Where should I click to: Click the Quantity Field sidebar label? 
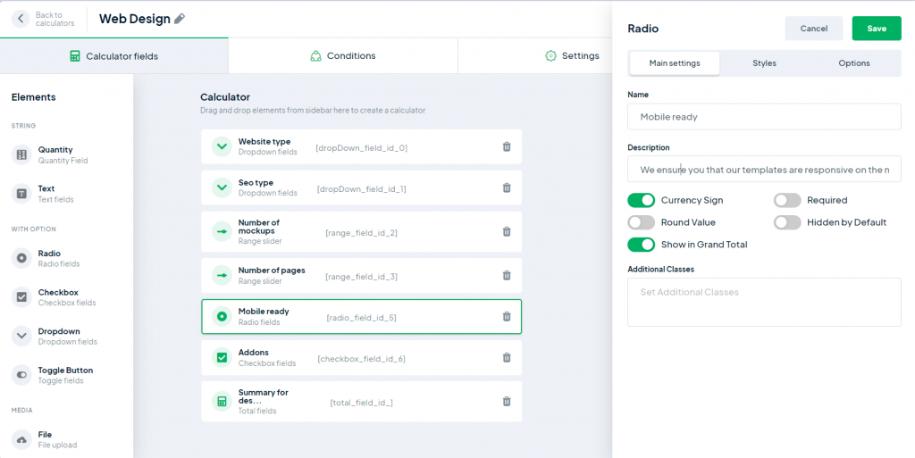(63, 160)
